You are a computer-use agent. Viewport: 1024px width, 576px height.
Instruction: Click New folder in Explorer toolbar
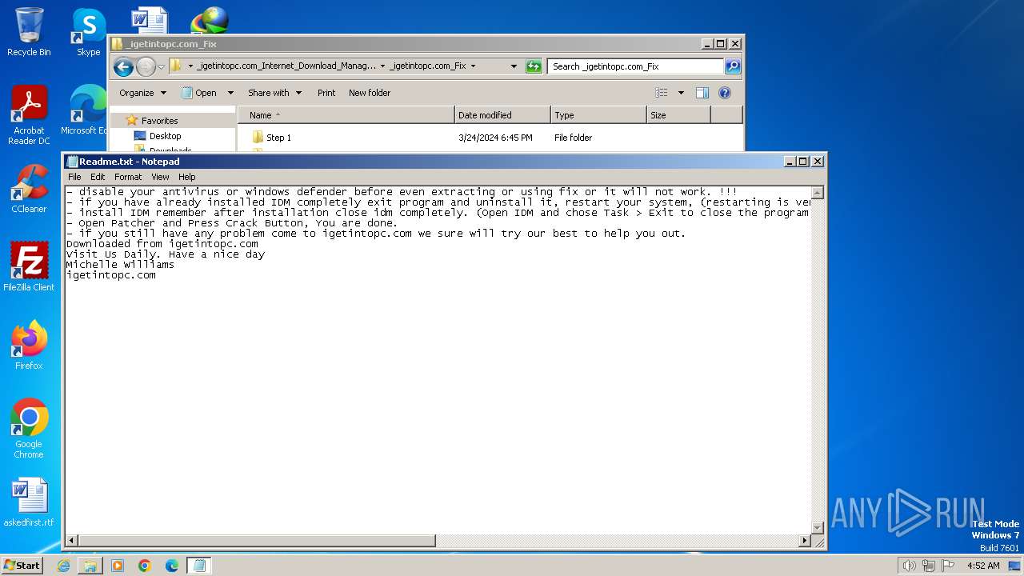(370, 93)
